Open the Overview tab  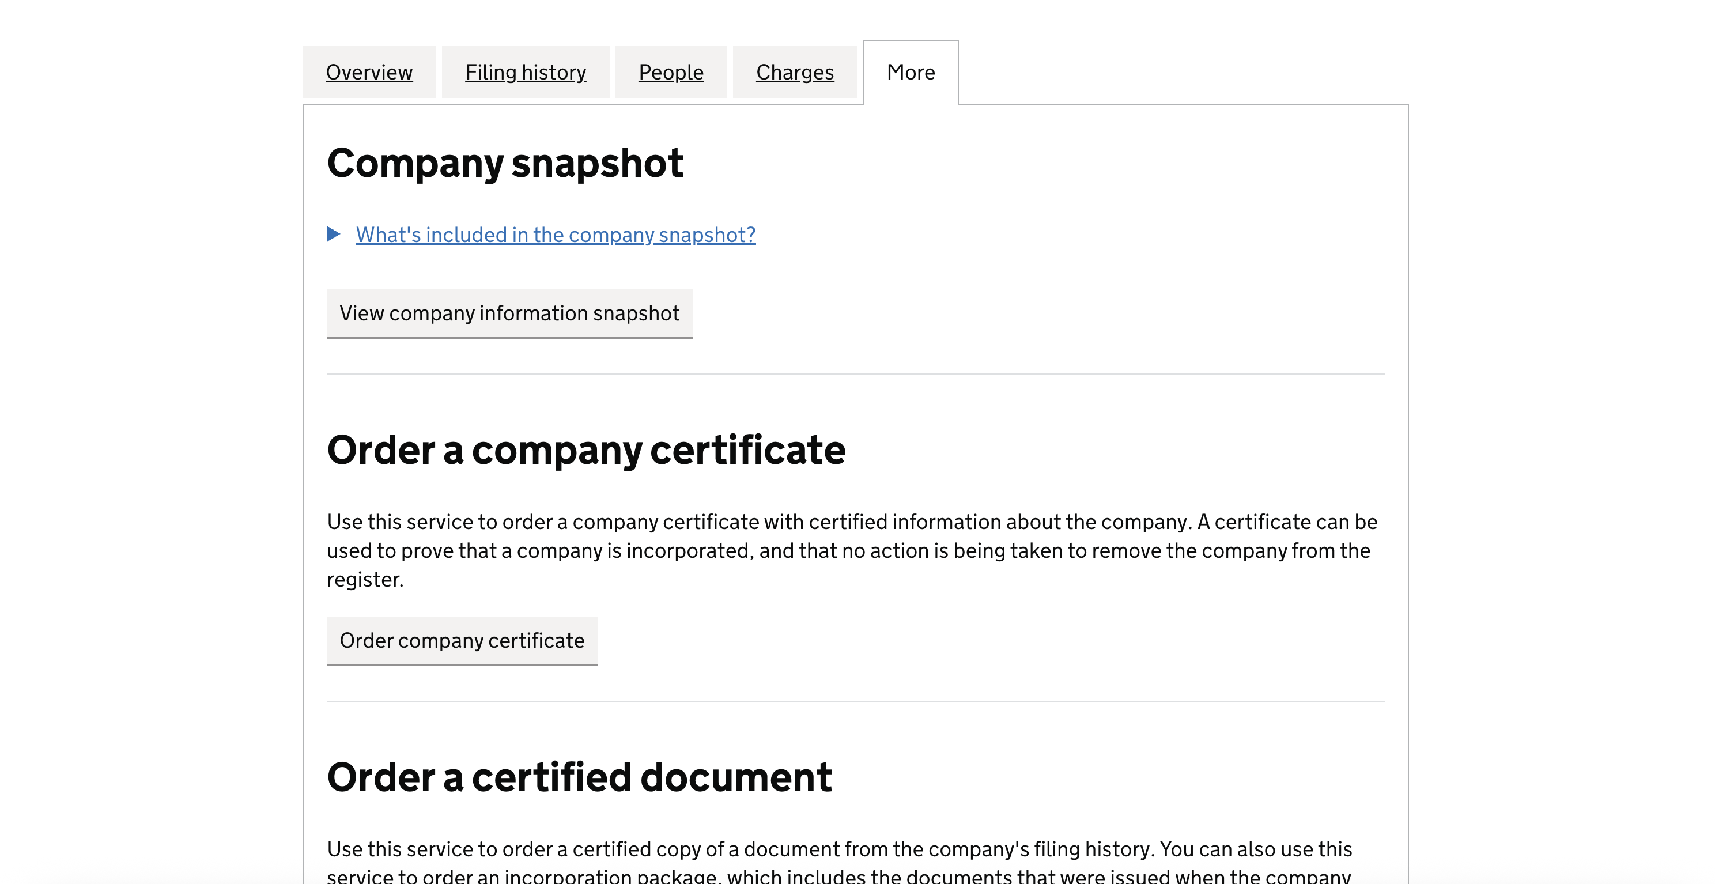(x=369, y=72)
